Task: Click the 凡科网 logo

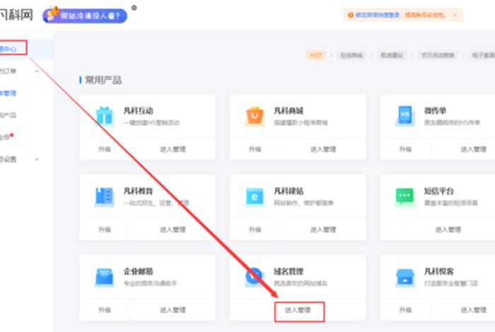Action: 16,15
